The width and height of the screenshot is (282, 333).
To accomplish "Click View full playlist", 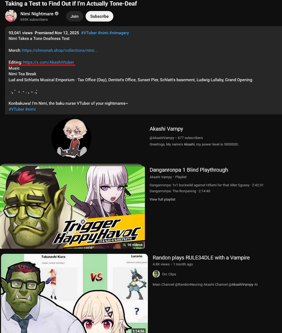I will [162, 199].
